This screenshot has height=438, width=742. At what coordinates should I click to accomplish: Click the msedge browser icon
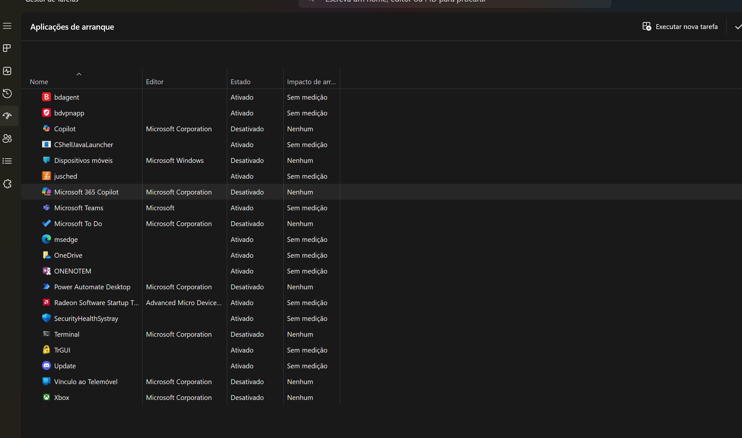(46, 239)
